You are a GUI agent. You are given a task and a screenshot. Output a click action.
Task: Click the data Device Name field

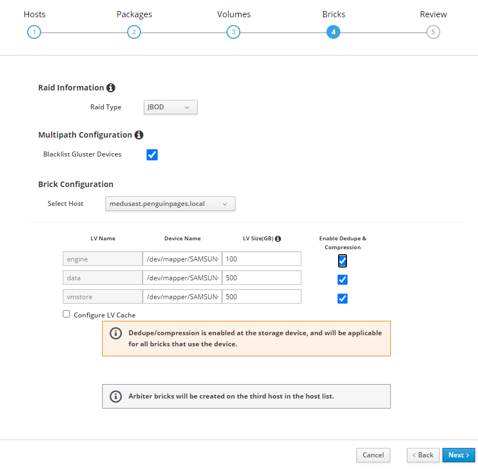182,278
